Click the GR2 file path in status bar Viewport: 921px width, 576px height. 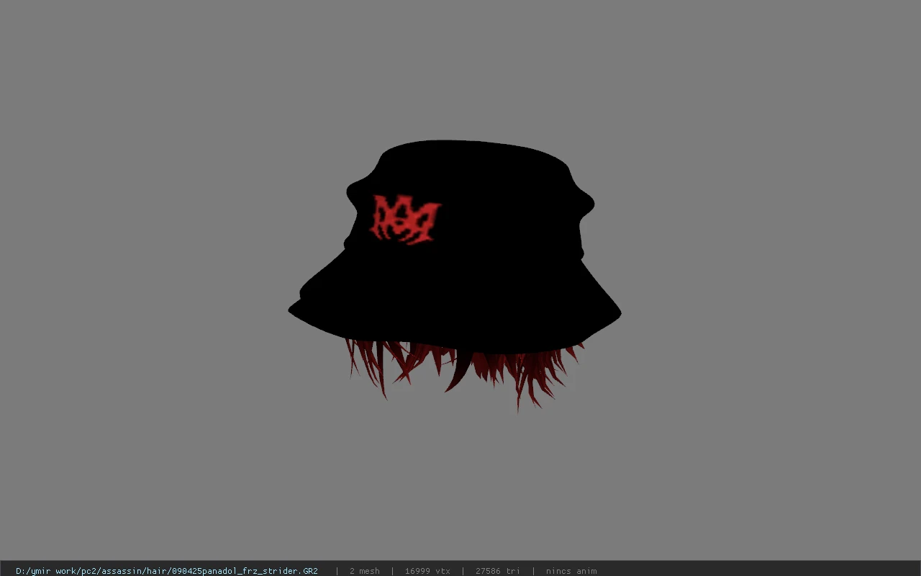point(167,571)
